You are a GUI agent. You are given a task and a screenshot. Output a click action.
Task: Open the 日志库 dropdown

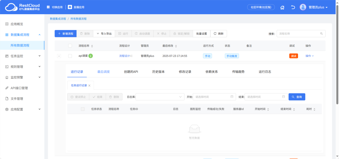[x=160, y=97]
